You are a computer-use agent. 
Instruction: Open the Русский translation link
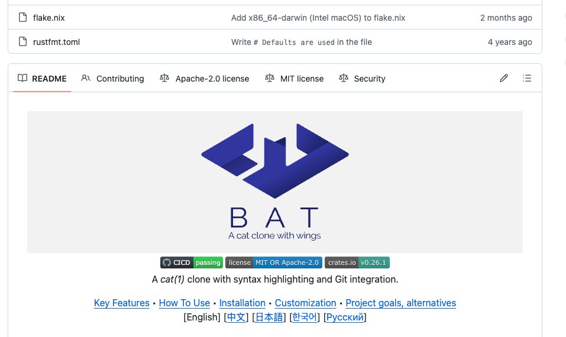click(x=345, y=317)
